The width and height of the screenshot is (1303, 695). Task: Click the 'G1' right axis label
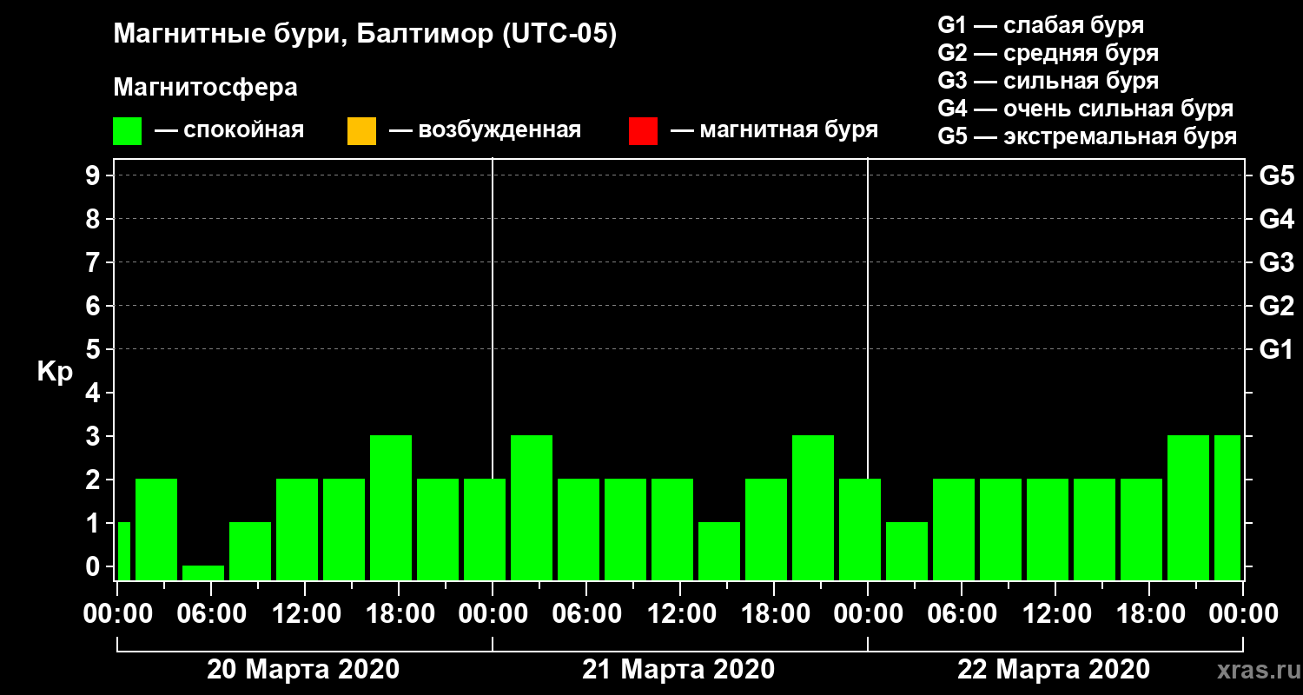[1276, 349]
